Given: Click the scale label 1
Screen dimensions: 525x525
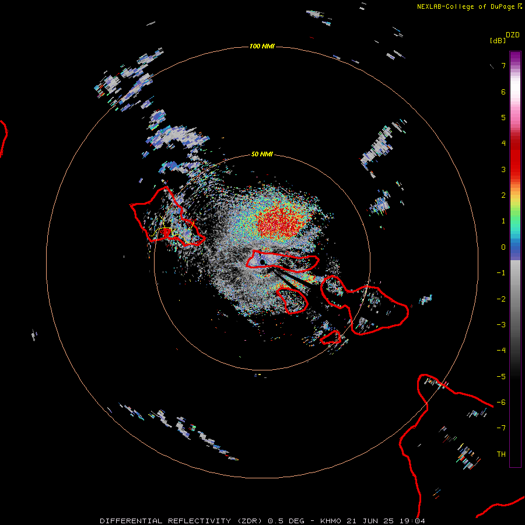Looking at the screenshot, I should [503, 221].
